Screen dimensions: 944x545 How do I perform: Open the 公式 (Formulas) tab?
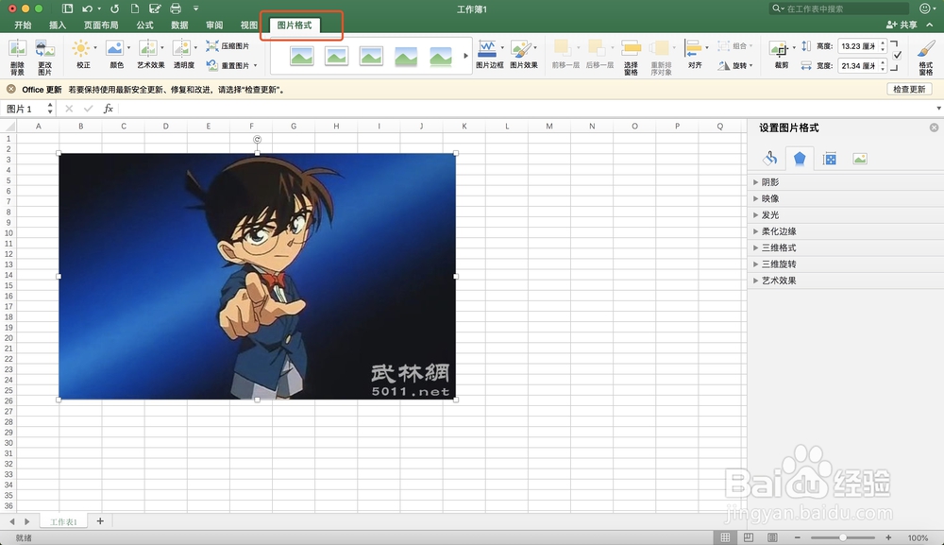(144, 25)
